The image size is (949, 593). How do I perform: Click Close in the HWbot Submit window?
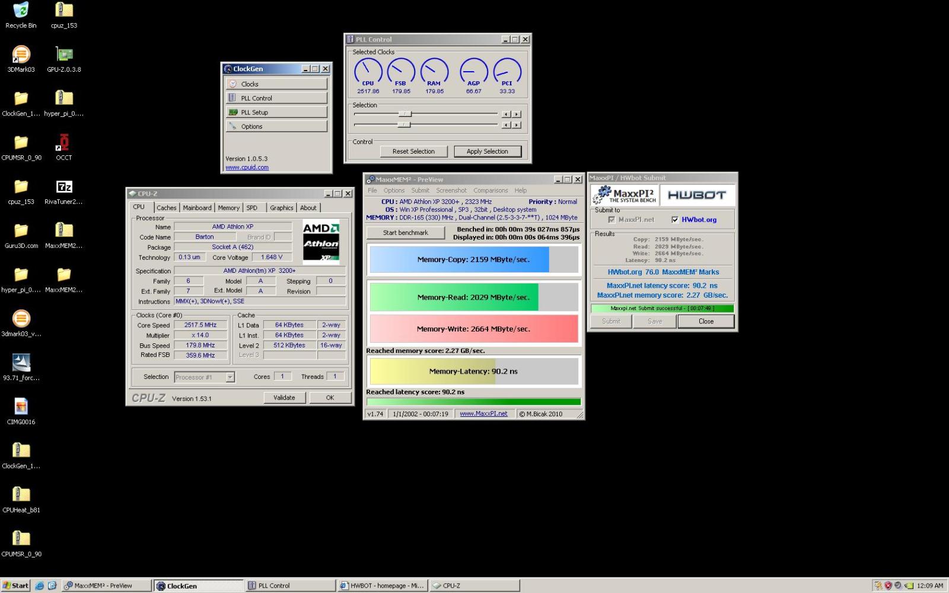706,321
